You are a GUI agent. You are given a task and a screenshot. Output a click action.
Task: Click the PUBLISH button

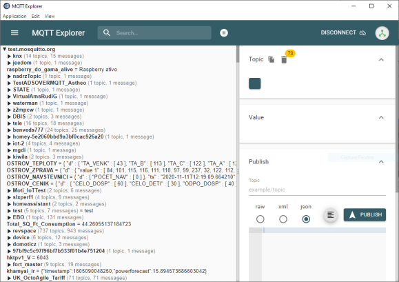tap(365, 215)
